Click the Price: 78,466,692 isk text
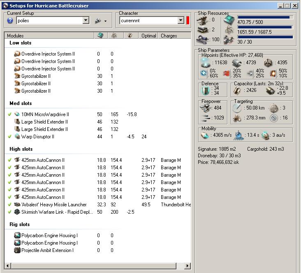301x273 pixels. click(218, 162)
